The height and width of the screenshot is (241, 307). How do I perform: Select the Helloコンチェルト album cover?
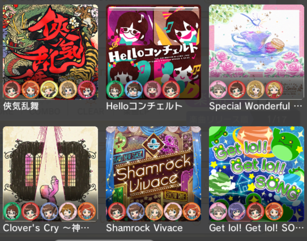pyautogui.click(x=153, y=52)
